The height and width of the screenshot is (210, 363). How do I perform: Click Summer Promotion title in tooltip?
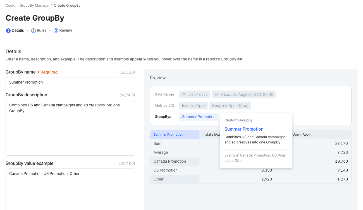[244, 129]
